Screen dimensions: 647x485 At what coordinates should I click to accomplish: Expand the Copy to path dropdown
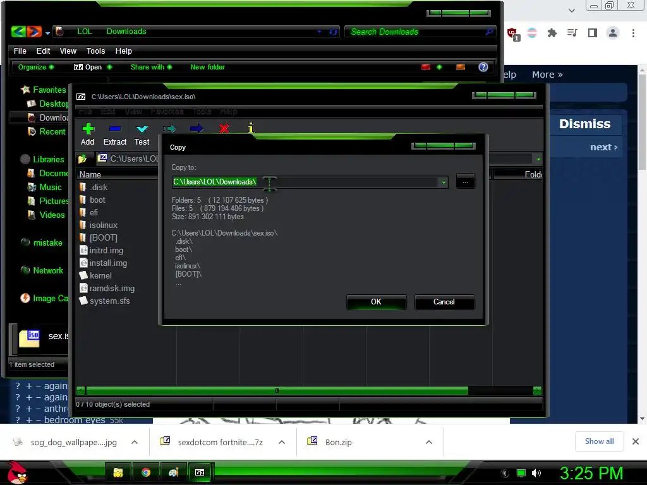pos(444,183)
